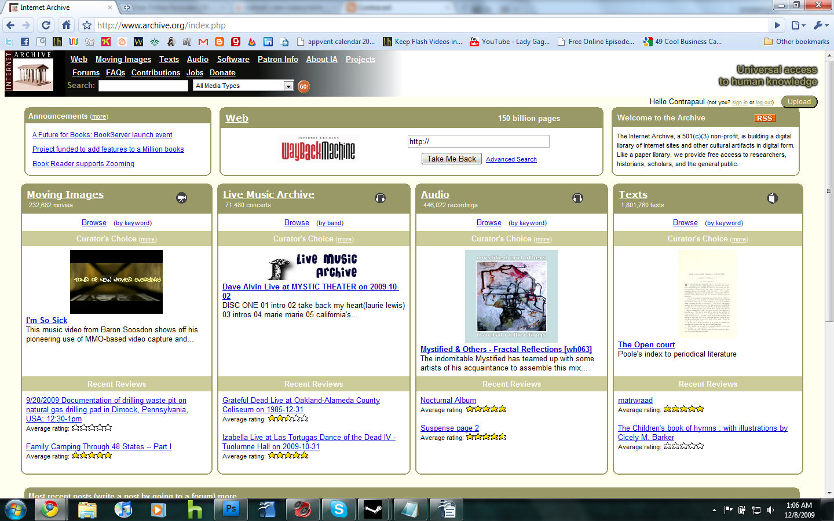Open a new tab with plus button
Image resolution: width=834 pixels, height=521 pixels.
tap(127, 8)
